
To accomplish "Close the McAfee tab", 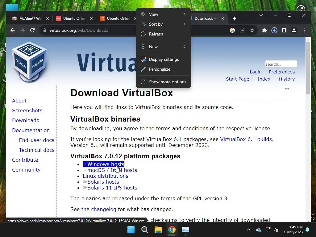I will click(x=48, y=19).
